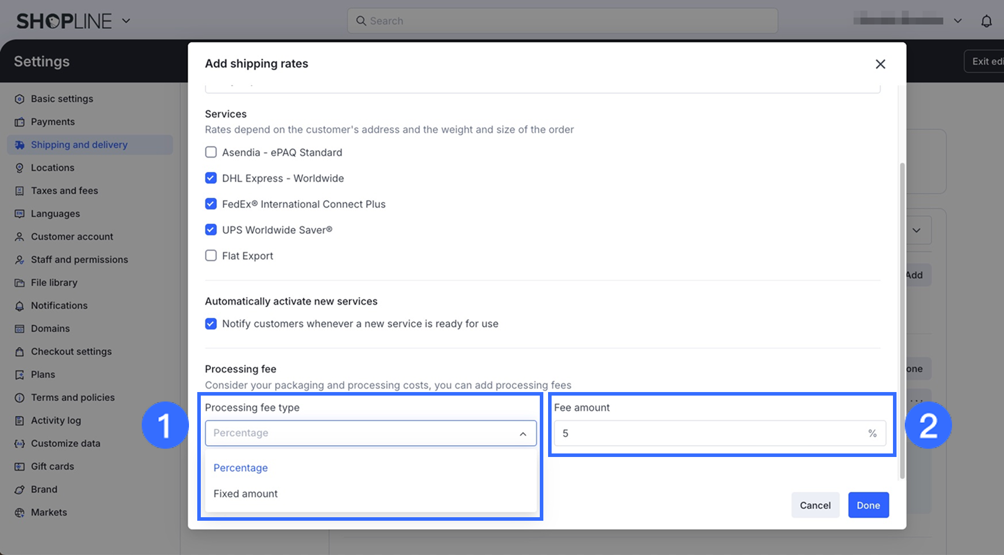Click the Domains sidebar icon
This screenshot has height=555, width=1004.
tap(19, 329)
